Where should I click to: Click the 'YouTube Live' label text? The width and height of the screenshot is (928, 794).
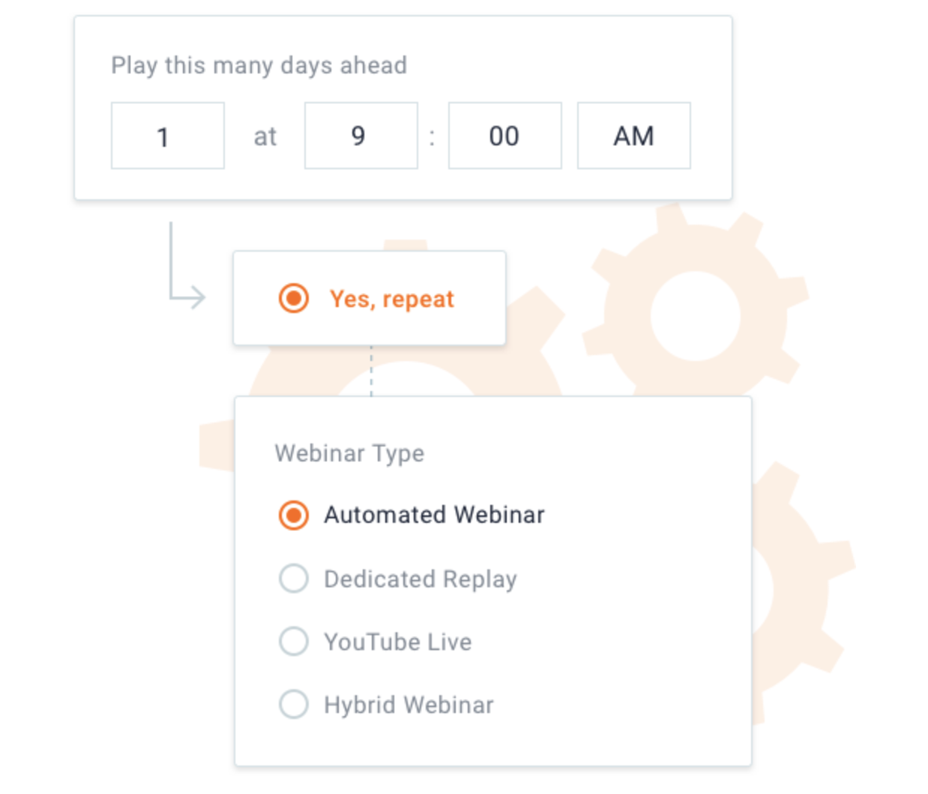[397, 642]
